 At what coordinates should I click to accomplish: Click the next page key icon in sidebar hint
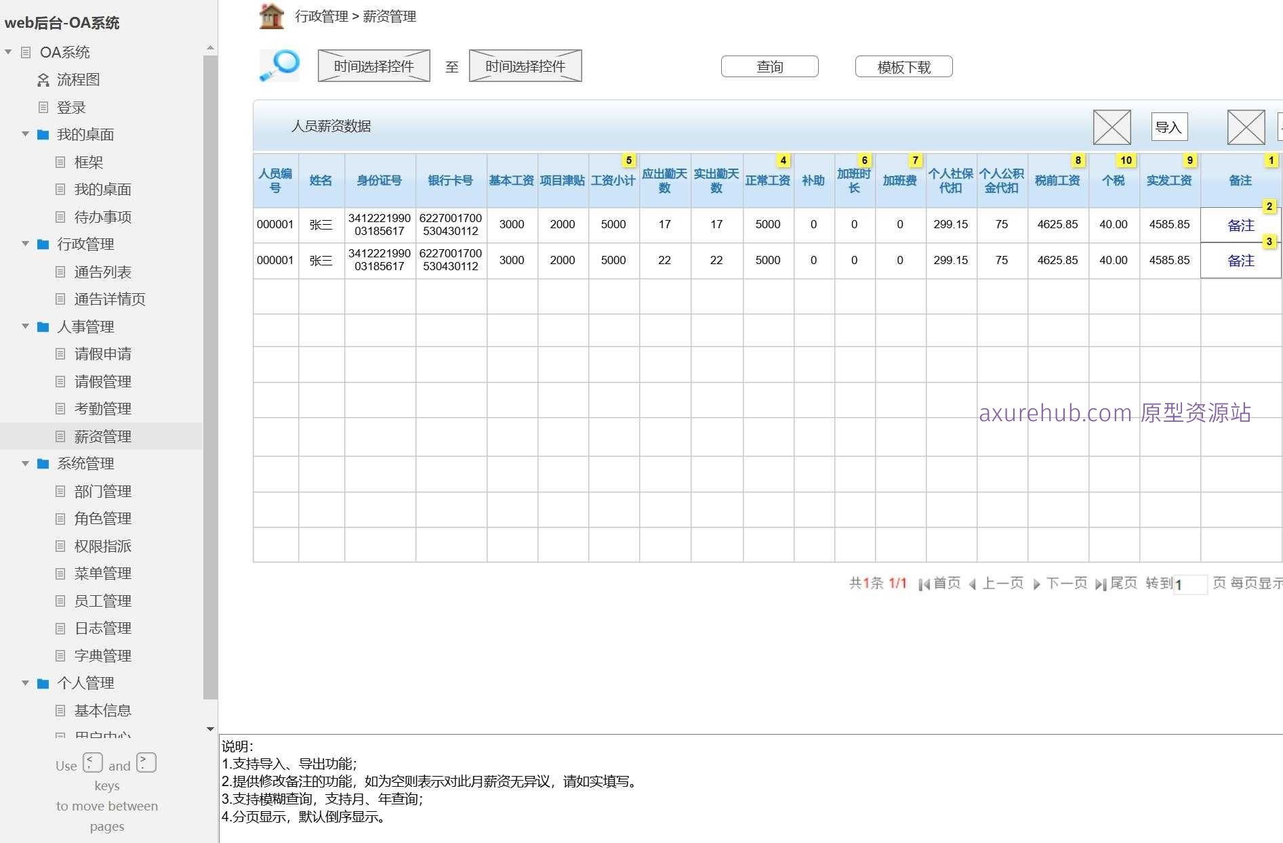(146, 762)
